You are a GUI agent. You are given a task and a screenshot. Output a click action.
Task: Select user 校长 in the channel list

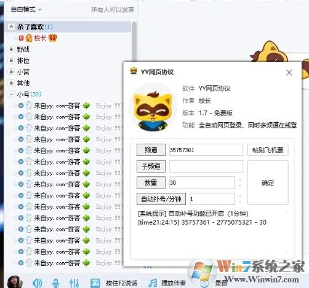[x=40, y=38]
